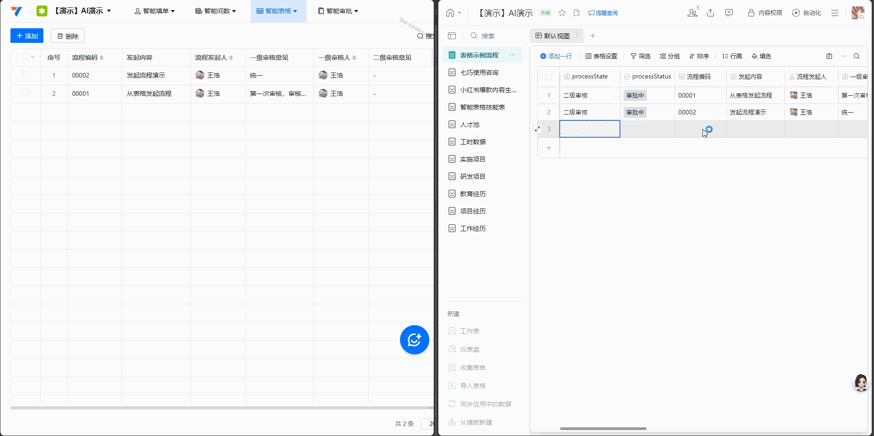The height and width of the screenshot is (436, 874).
Task: Click the 搜索 search field in sidebar
Action: click(488, 36)
